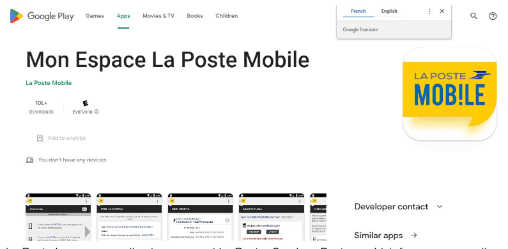The height and width of the screenshot is (249, 508).
Task: Open the search magnifier icon
Action: click(x=473, y=16)
